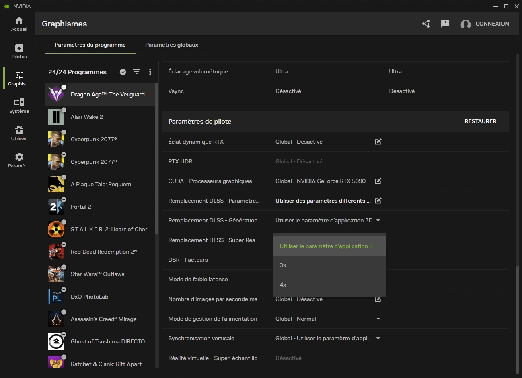Remove A Plague Tale via minus badge
The width and height of the screenshot is (522, 378).
[x=64, y=177]
